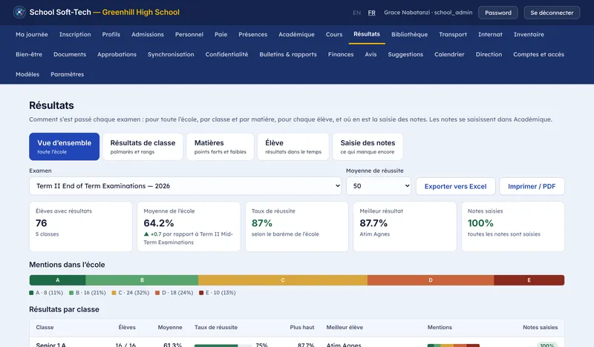594x347 pixels.
Task: Click the Meilleur résultat card
Action: (405, 226)
